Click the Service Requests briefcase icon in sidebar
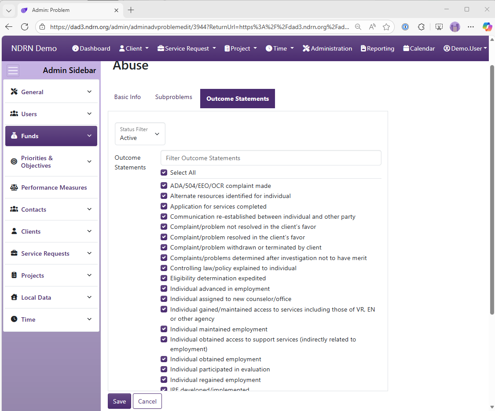 pos(14,253)
